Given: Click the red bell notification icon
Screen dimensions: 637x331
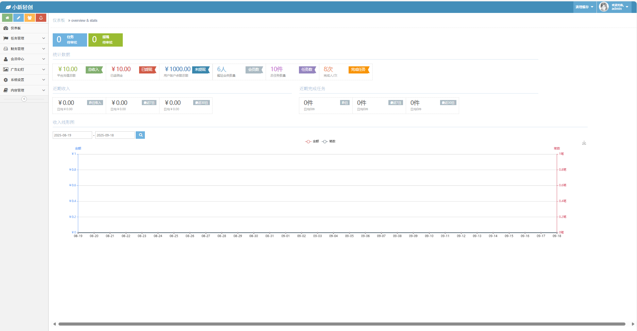Looking at the screenshot, I should click(41, 18).
